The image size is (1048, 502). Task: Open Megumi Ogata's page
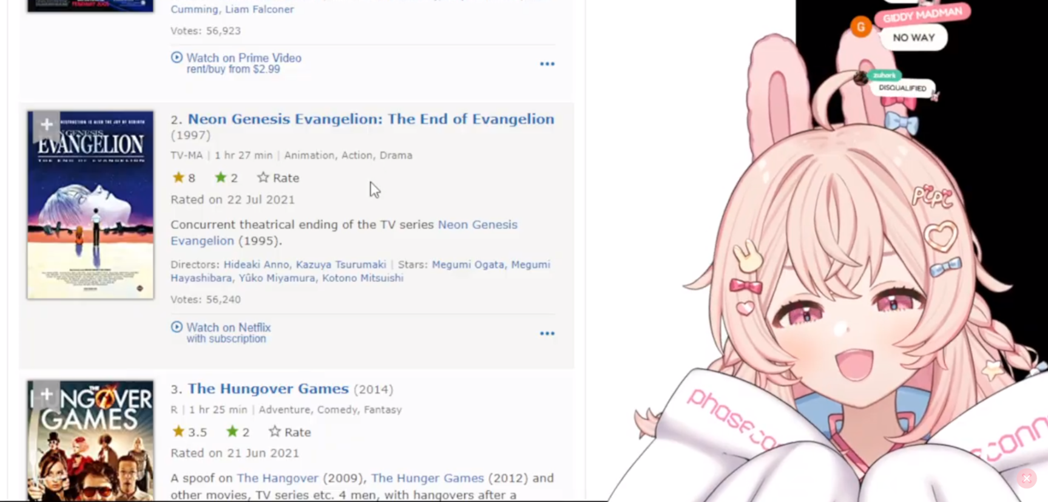pyautogui.click(x=468, y=265)
